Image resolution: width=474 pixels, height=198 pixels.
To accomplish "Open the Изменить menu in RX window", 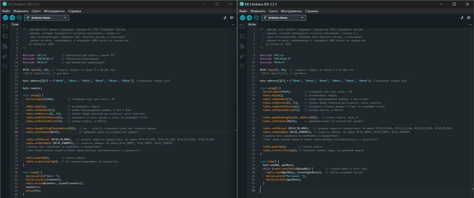I will 258,11.
